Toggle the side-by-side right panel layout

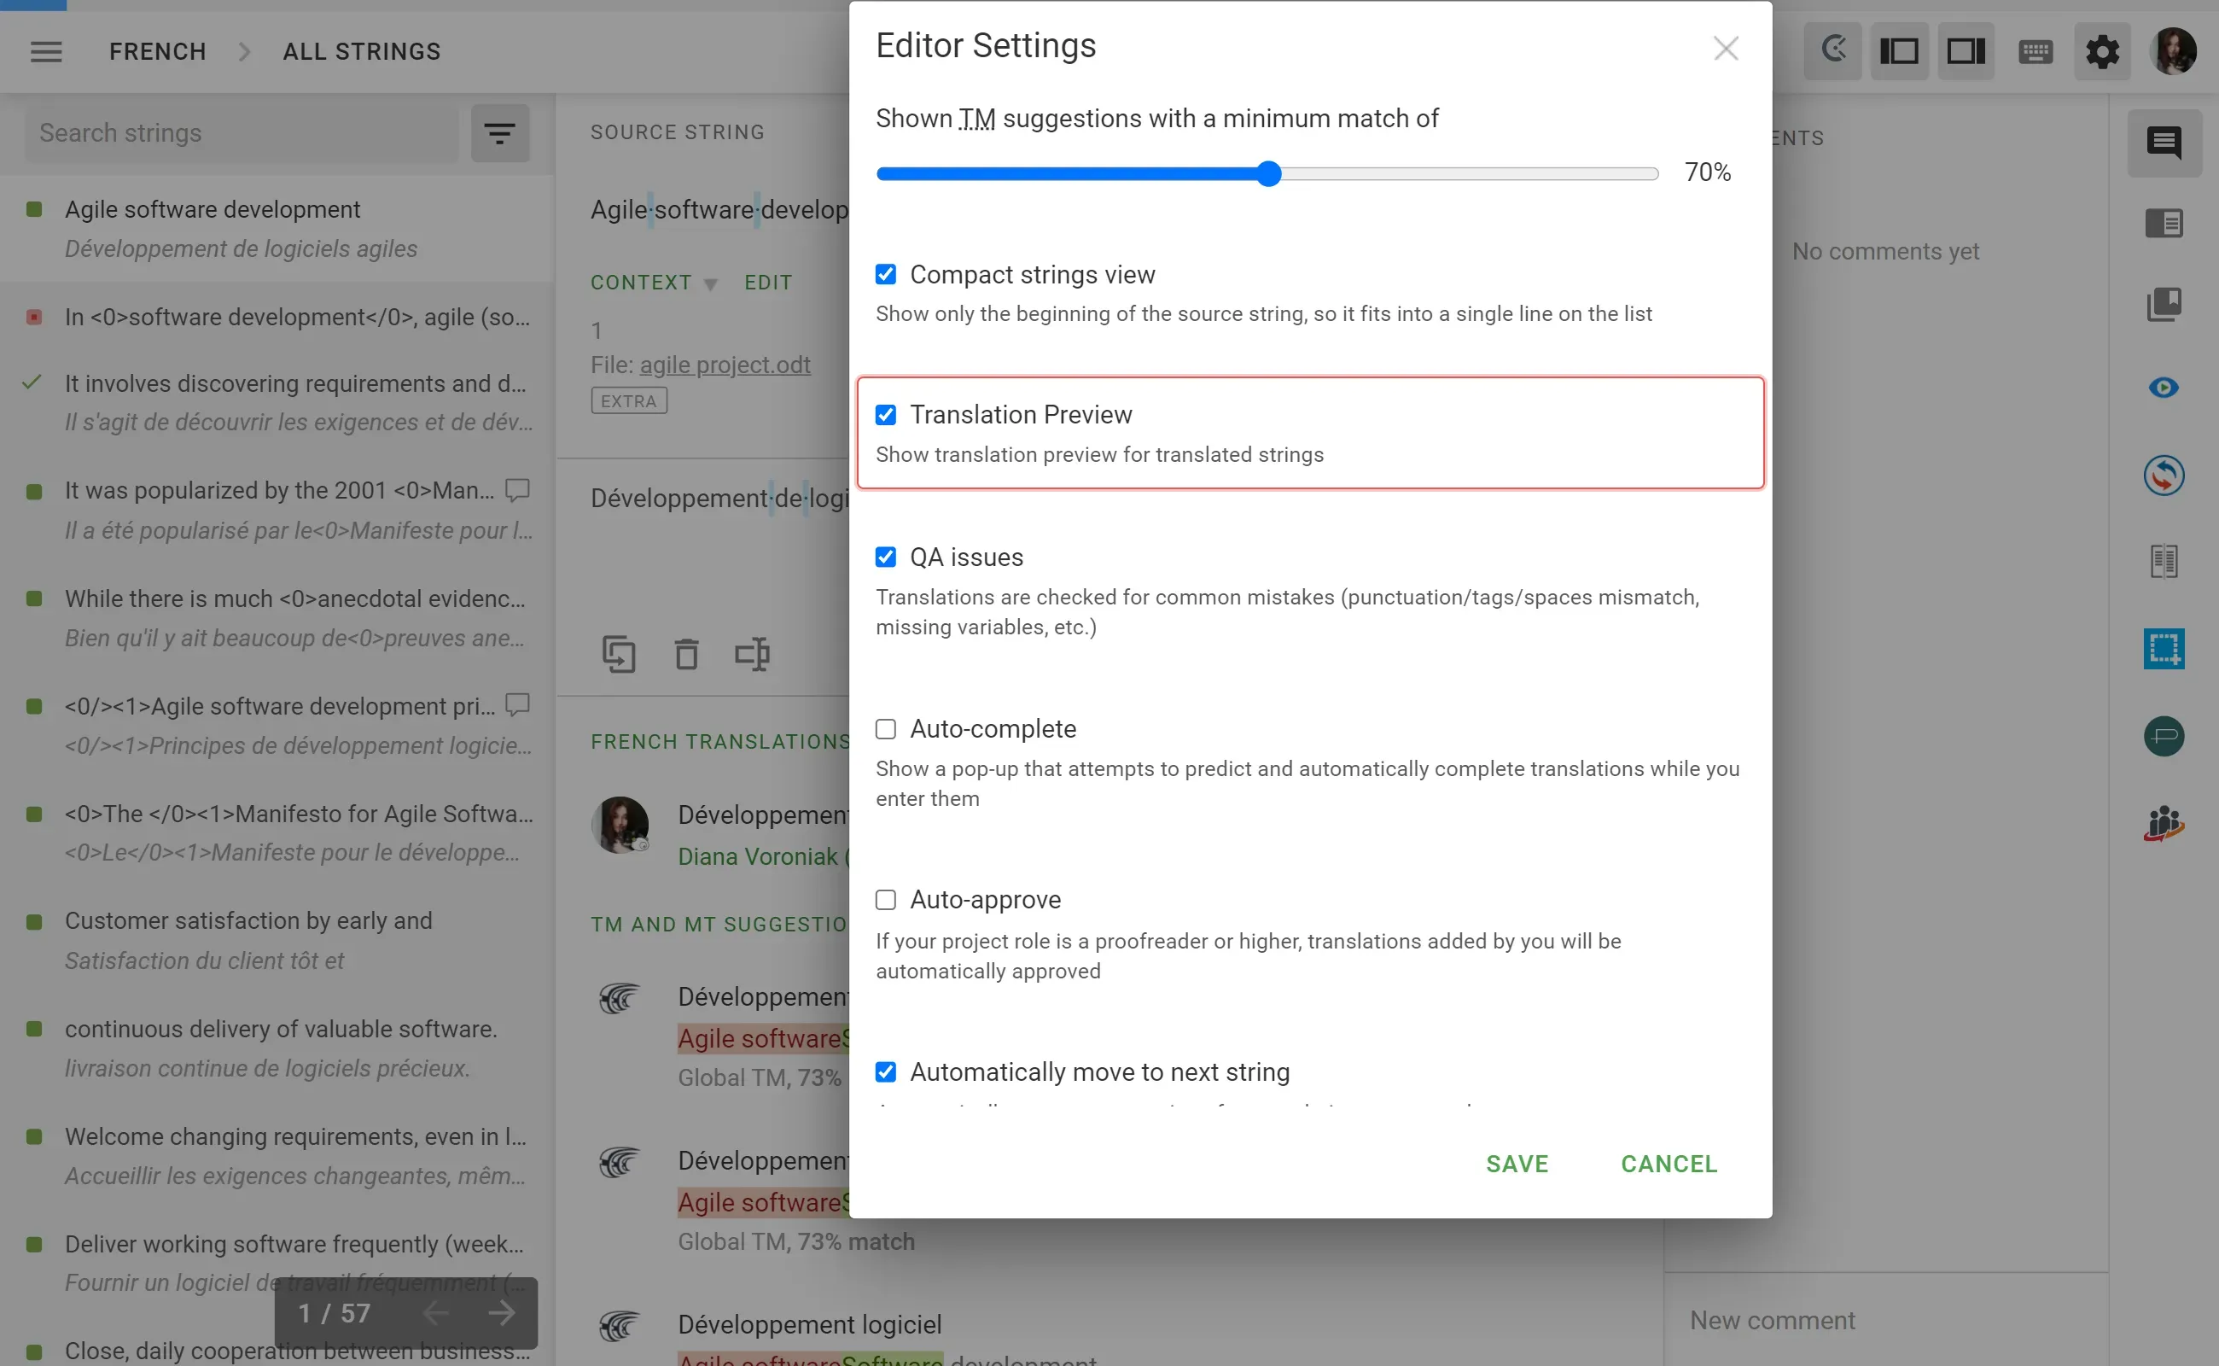pyautogui.click(x=1966, y=51)
